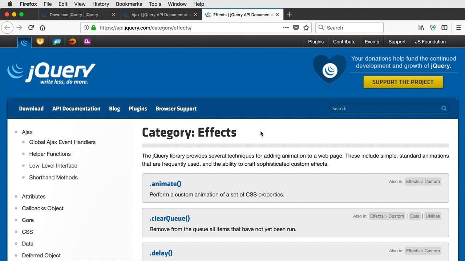Open the Library icon in toolbar
465x261 pixels.
(x=421, y=28)
